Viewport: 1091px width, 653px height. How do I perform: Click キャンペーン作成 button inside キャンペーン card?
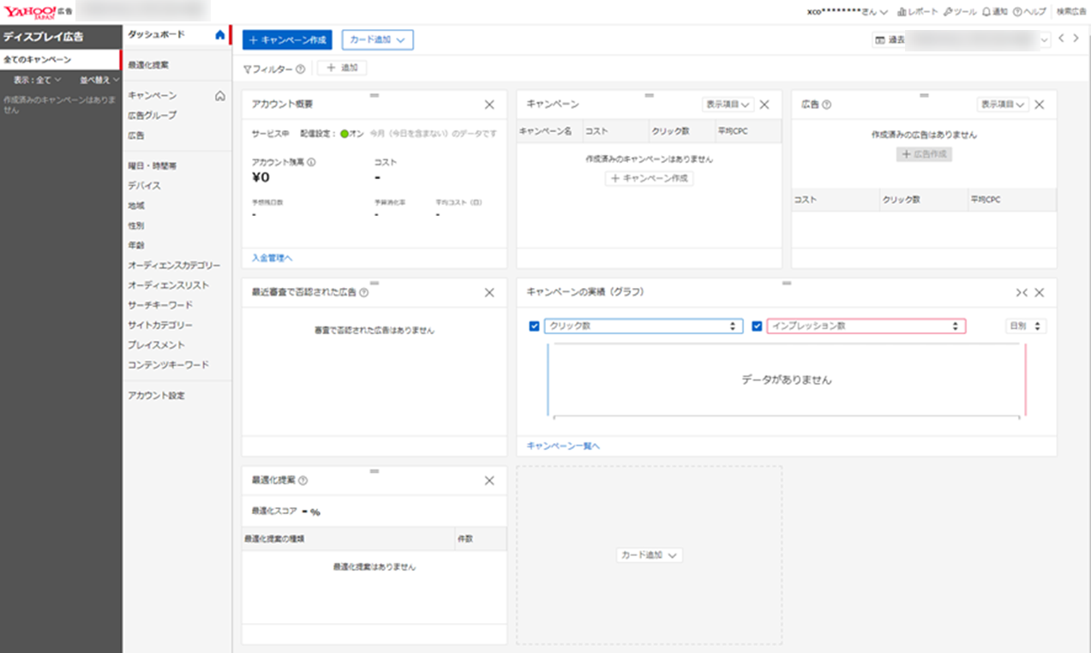(650, 178)
